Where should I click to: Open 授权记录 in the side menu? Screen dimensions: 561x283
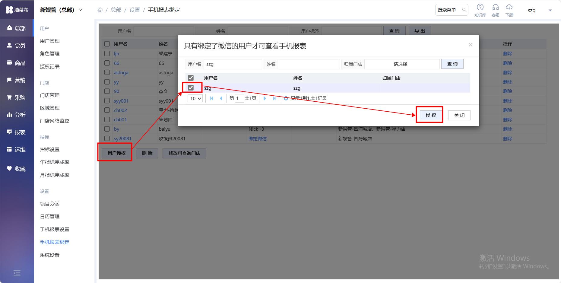50,66
